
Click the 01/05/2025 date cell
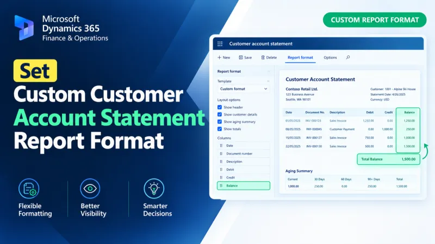(293, 121)
